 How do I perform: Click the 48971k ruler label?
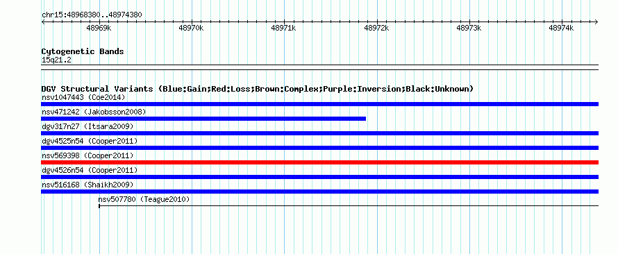pos(284,28)
